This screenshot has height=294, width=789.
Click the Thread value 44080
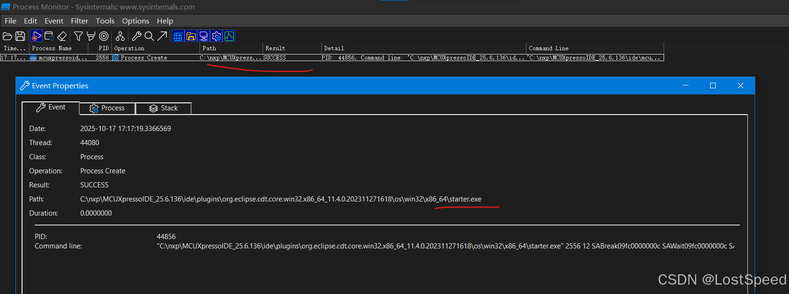[90, 143]
